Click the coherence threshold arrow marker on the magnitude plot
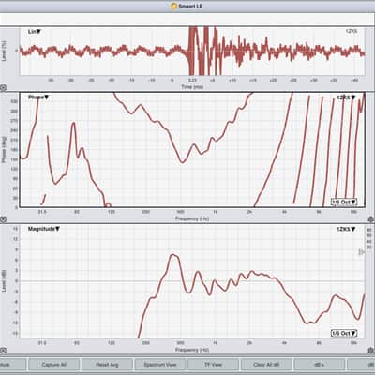375x375 pixels. pyautogui.click(x=362, y=252)
